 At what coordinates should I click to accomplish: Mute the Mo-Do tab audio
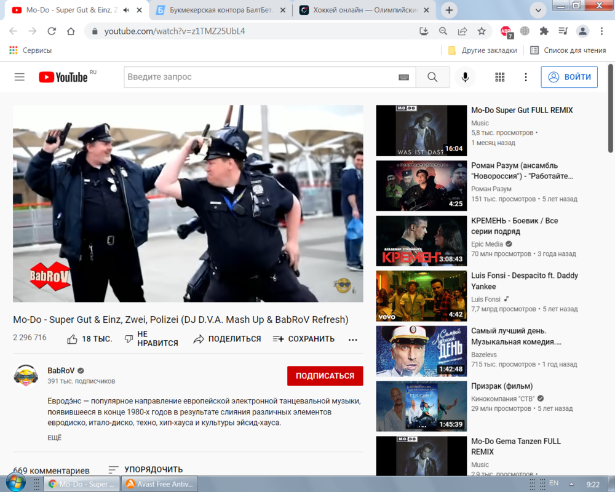(x=126, y=10)
